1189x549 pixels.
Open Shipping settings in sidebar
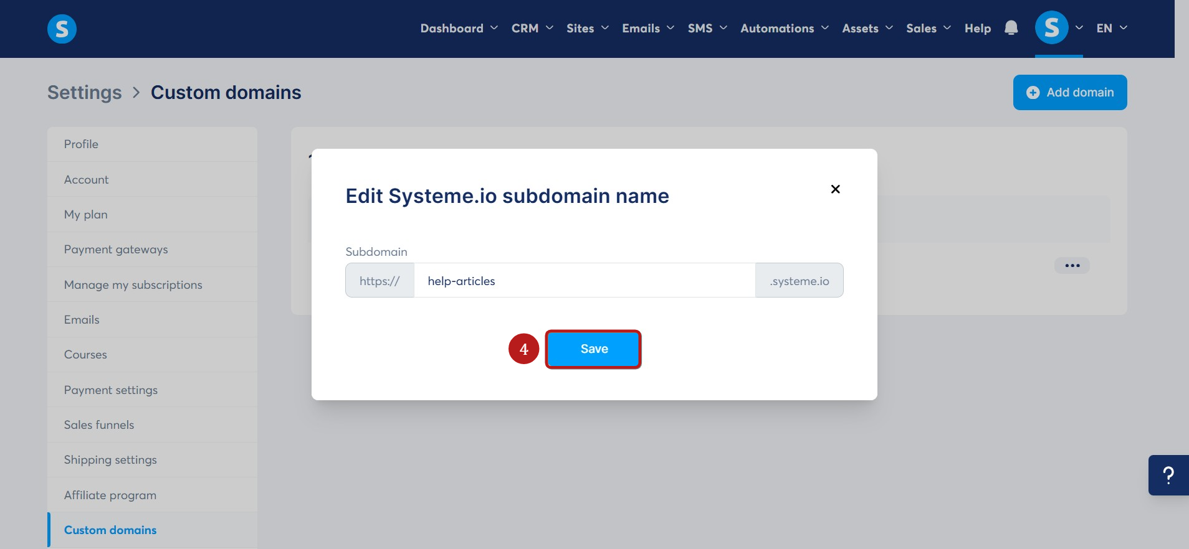click(x=152, y=460)
